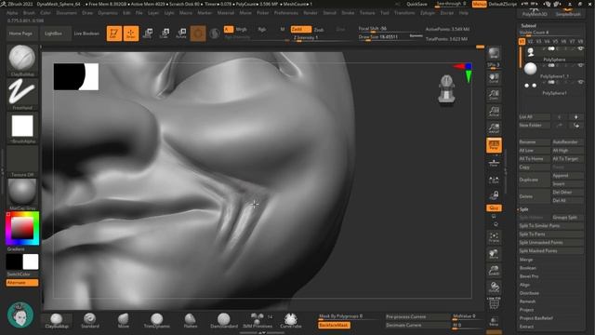Select the Move transform tool icon
This screenshot has width=595, height=335.
tap(148, 33)
